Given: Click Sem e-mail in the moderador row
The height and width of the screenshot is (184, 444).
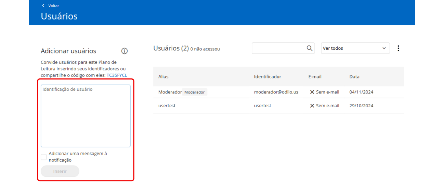Looking at the screenshot, I should click(x=328, y=92).
